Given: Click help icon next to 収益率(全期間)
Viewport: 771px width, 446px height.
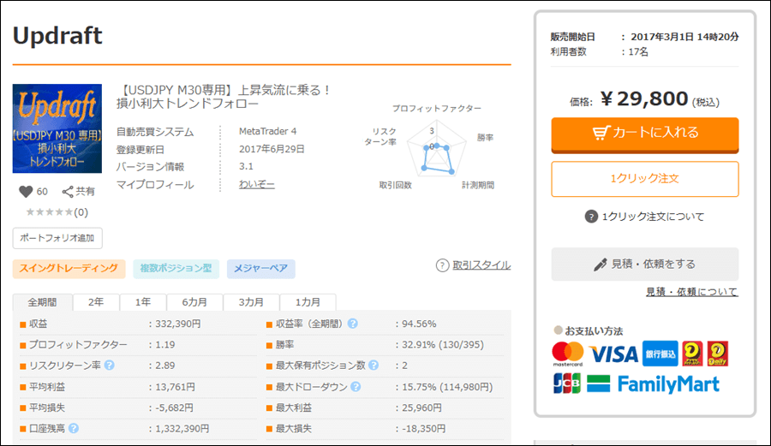Looking at the screenshot, I should [x=353, y=324].
